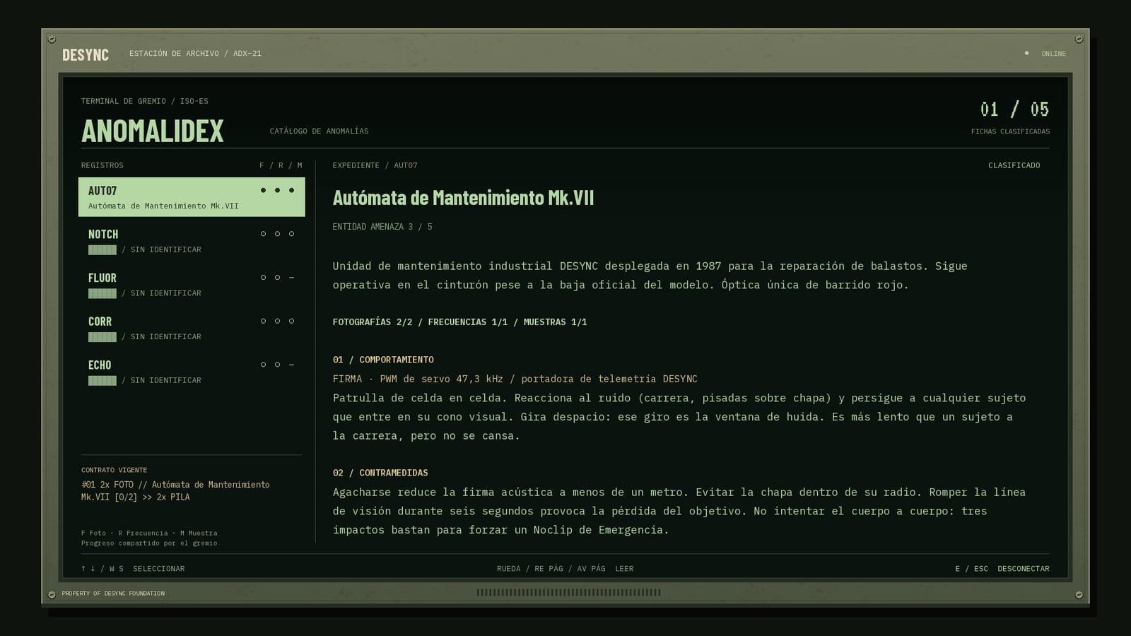Click the REGISTROS column header
Screen dimensions: 1131x636
click(x=102, y=165)
